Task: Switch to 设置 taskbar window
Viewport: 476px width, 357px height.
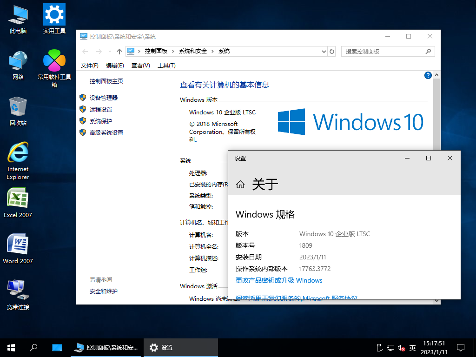Action: pos(181,348)
